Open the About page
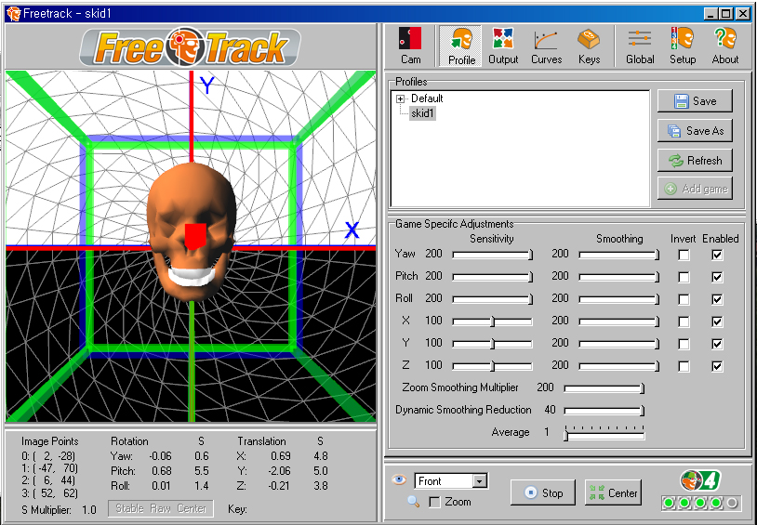Screen dimensions: 757x525 (x=724, y=46)
